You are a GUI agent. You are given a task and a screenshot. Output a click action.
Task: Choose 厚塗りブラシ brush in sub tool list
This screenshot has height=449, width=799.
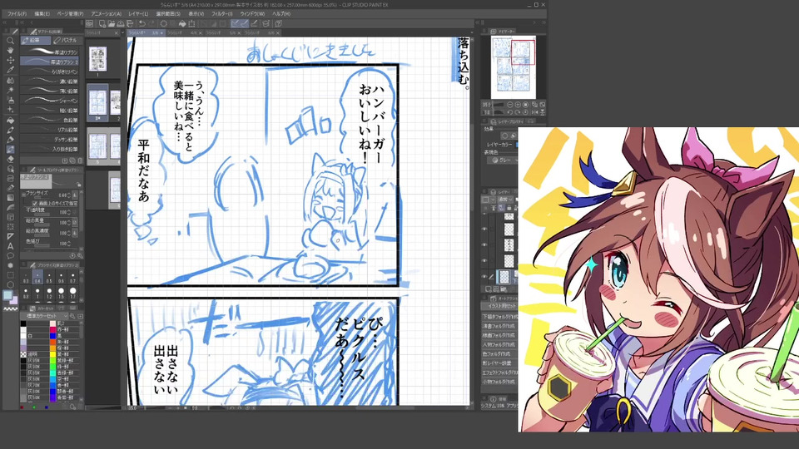[50, 52]
